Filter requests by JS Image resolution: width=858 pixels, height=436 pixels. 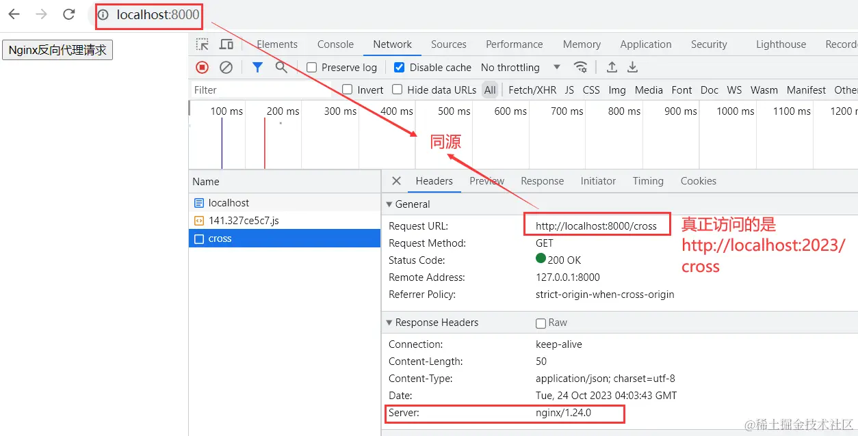[x=569, y=90]
